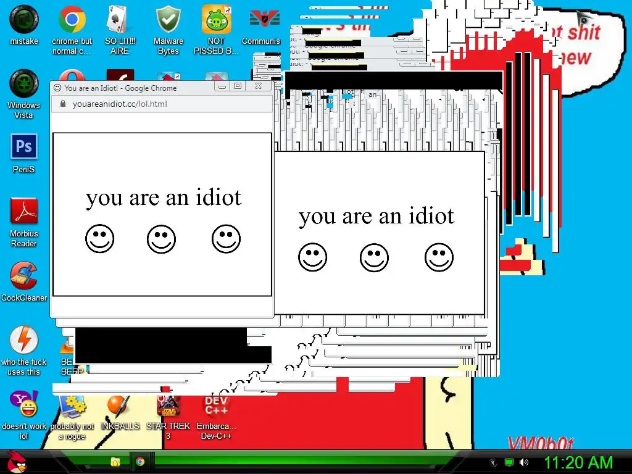Click 'you are an idiot' text in second window

[x=376, y=217]
